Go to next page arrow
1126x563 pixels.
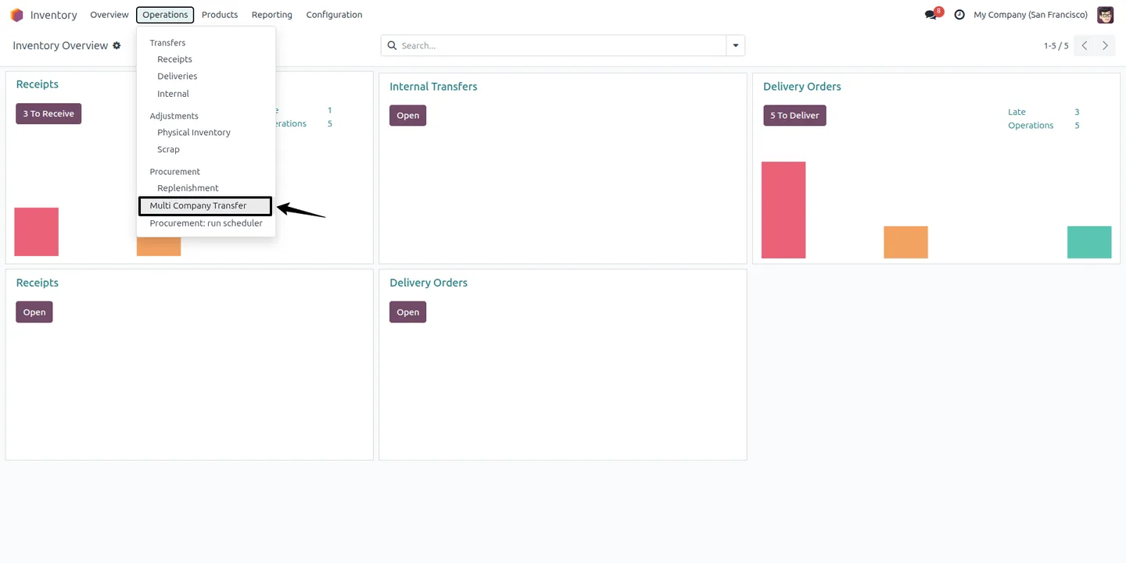1105,46
